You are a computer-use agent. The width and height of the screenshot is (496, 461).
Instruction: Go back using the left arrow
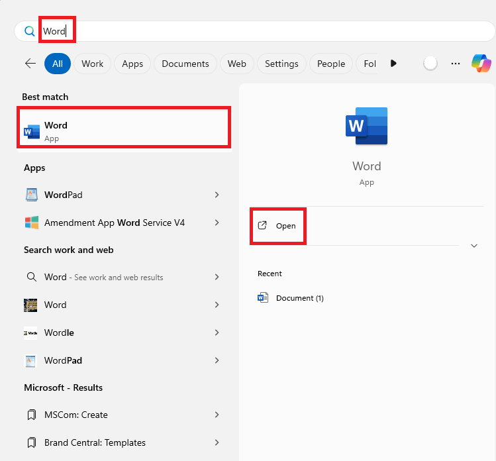point(30,64)
